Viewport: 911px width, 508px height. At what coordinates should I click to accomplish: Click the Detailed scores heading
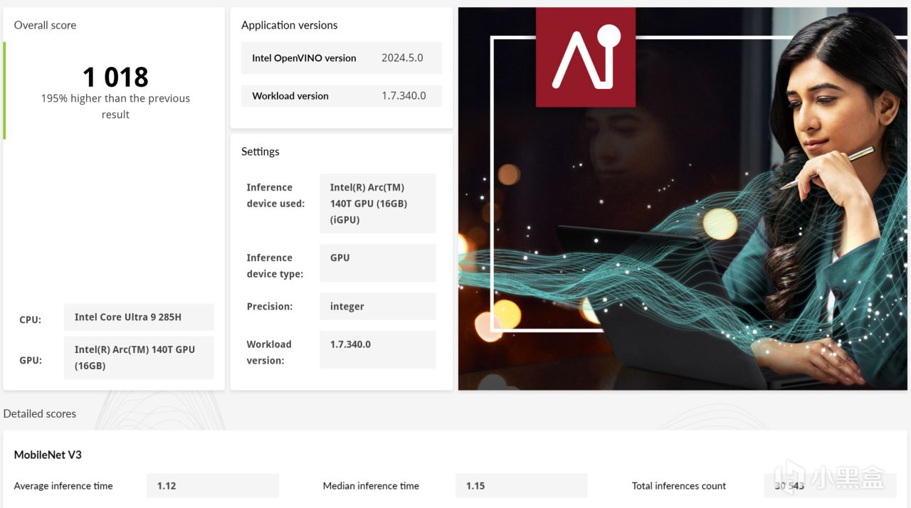tap(40, 413)
